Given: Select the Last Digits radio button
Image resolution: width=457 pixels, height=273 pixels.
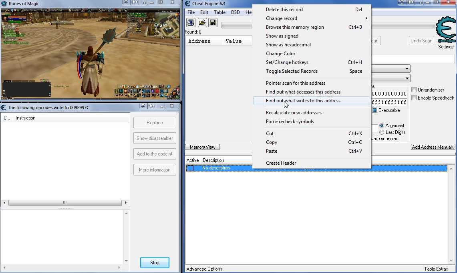Looking at the screenshot, I should click(x=382, y=132).
